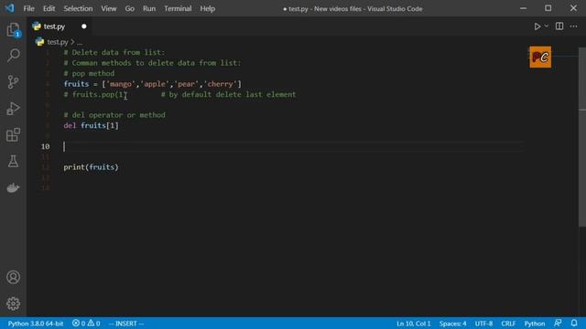This screenshot has height=329, width=586.
Task: Split the editor to the right
Action: click(559, 27)
